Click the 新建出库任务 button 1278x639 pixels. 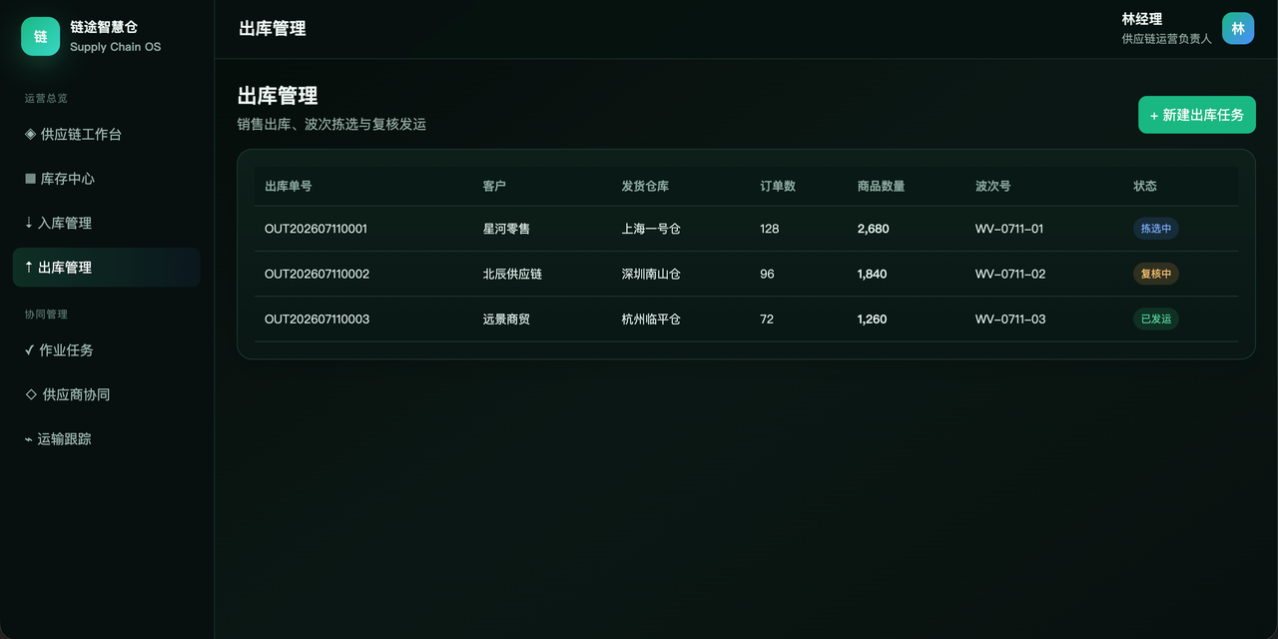tap(1196, 115)
